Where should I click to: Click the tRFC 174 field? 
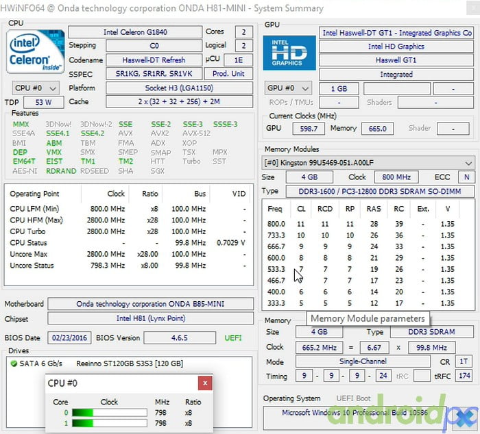(464, 376)
